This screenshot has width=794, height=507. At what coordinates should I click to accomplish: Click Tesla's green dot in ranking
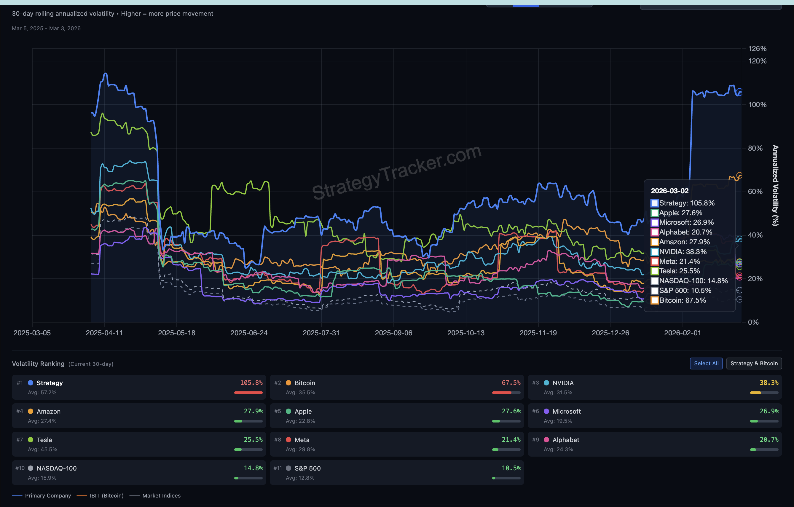30,440
